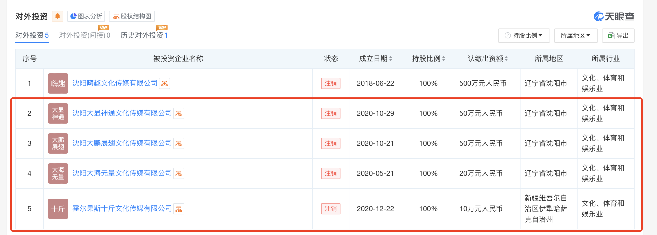Click the 天眼查 logo
Viewport: 657px width, 235px height.
[x=614, y=17]
